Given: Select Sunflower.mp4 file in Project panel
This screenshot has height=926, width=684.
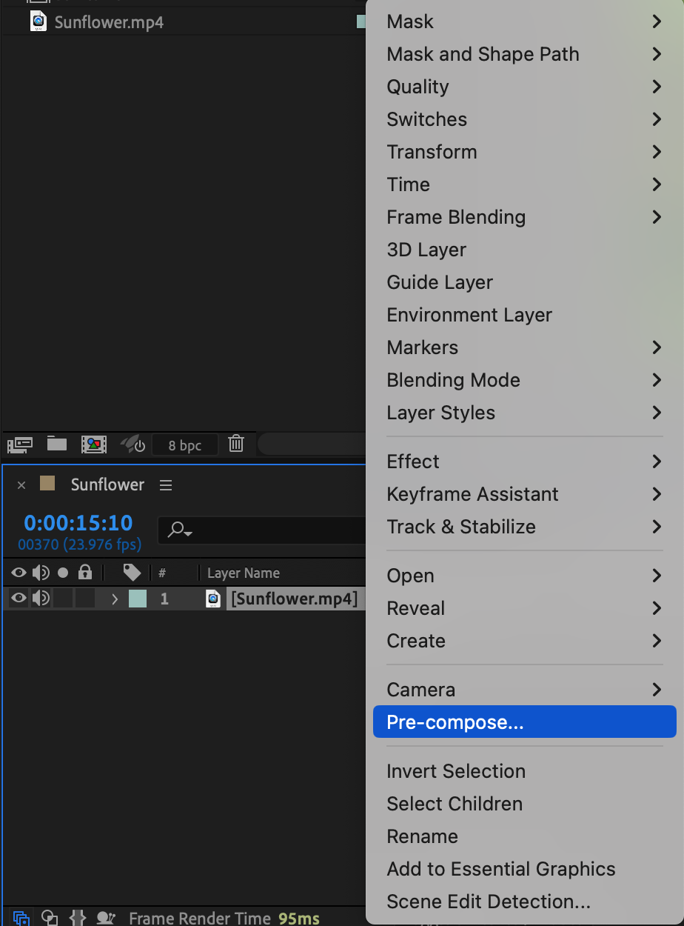Looking at the screenshot, I should 109,22.
